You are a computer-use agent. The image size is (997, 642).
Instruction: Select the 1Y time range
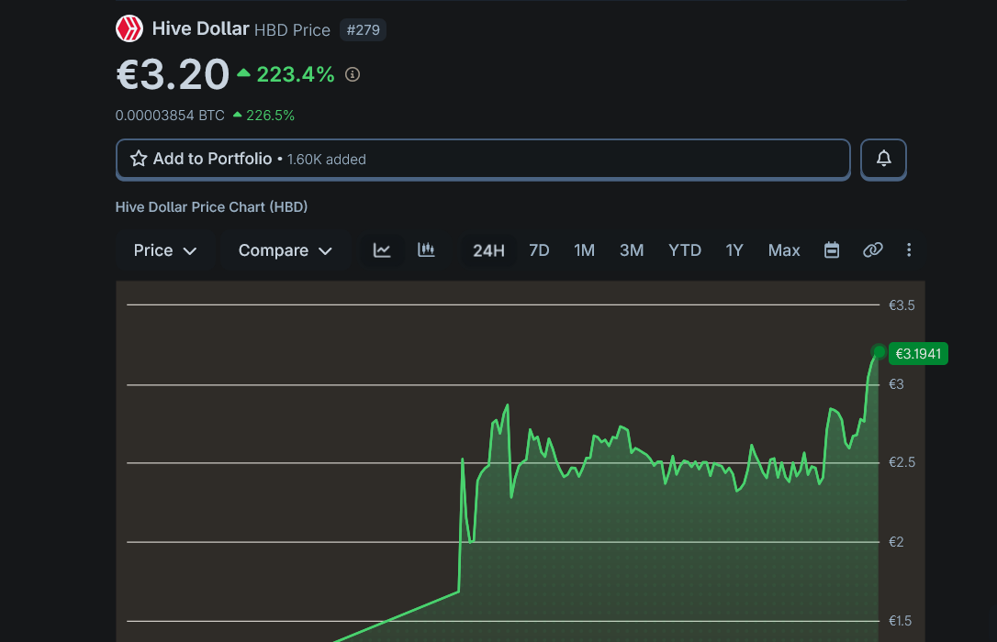(734, 250)
